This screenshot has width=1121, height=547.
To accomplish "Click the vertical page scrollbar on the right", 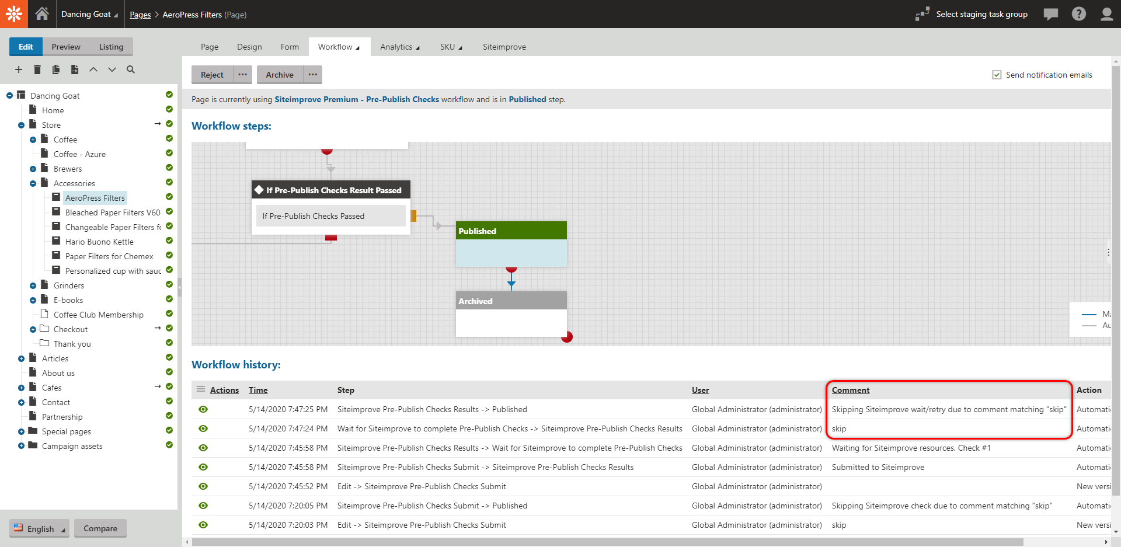I will pyautogui.click(x=1116, y=280).
